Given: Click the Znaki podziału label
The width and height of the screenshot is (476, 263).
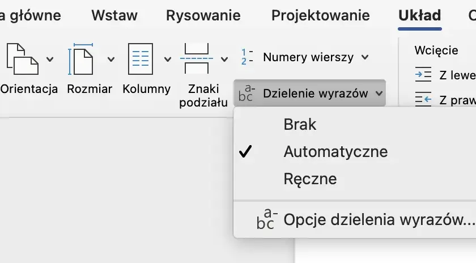Looking at the screenshot, I should [x=203, y=95].
